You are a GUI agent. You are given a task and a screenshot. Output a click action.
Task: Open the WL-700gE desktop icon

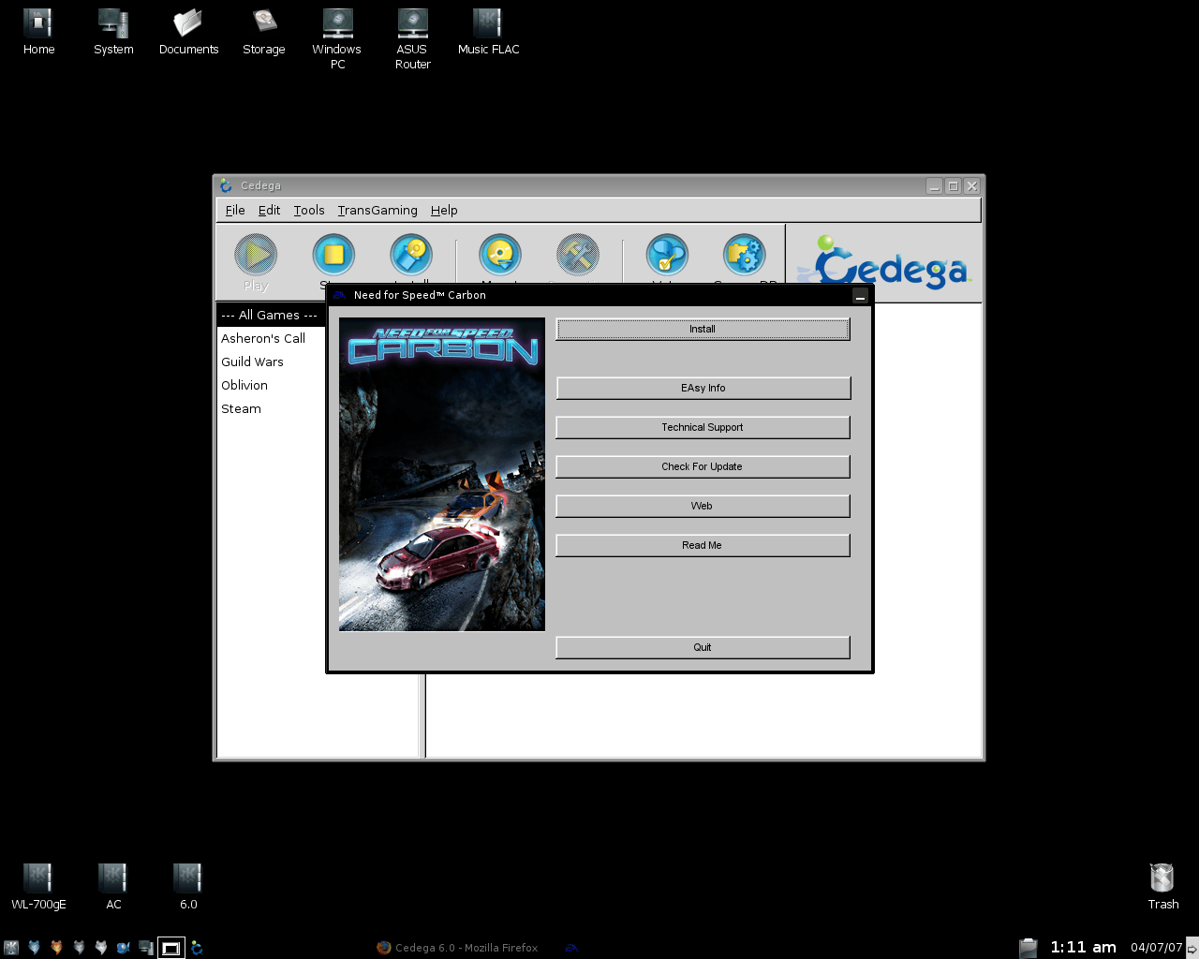38,886
